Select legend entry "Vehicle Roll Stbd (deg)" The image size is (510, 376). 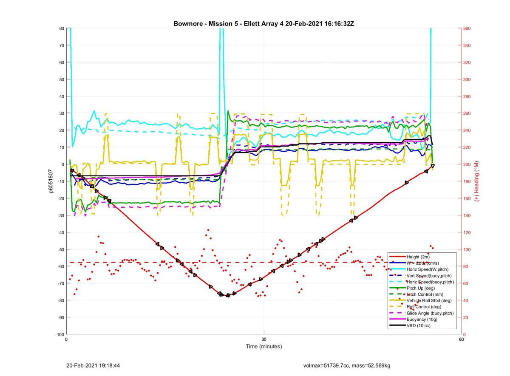tap(429, 301)
